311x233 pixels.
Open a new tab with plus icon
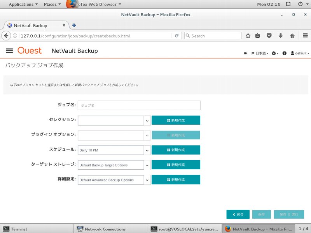74,25
